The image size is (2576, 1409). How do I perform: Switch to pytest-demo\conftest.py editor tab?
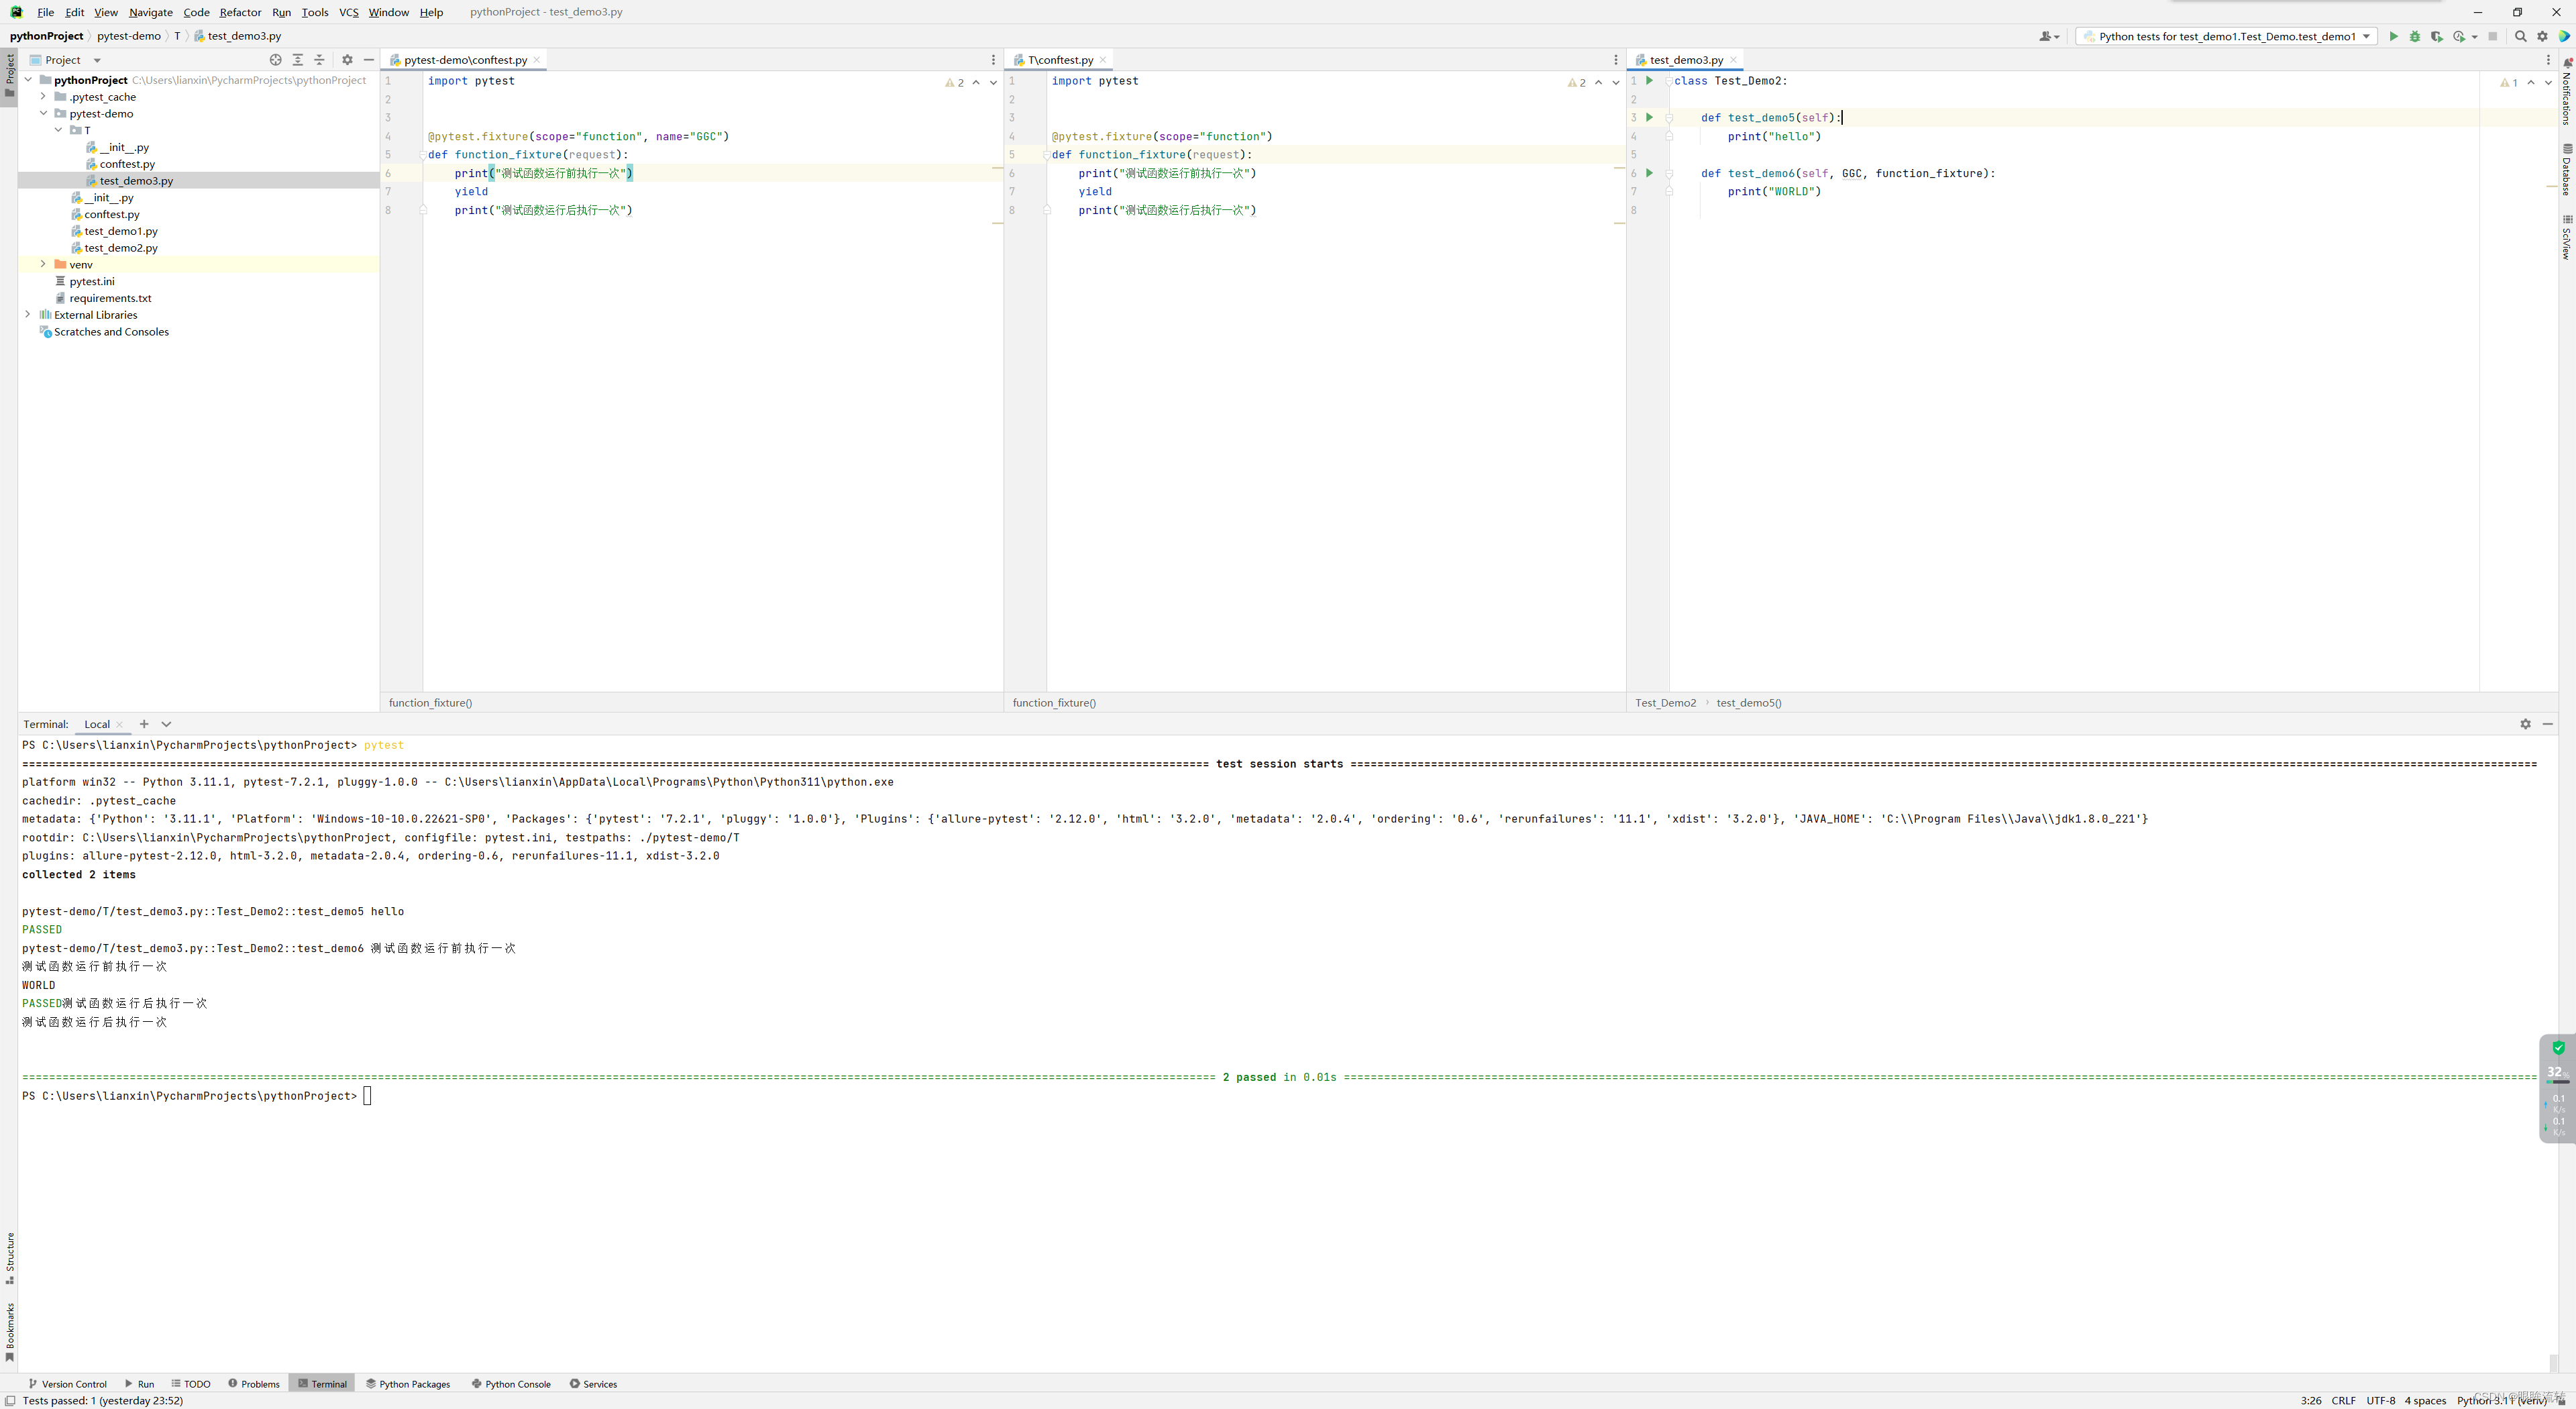coord(465,60)
